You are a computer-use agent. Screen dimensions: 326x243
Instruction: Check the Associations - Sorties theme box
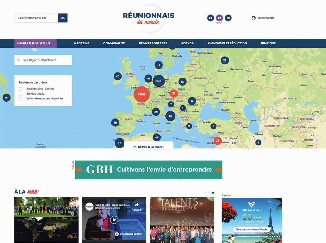pos(21,89)
